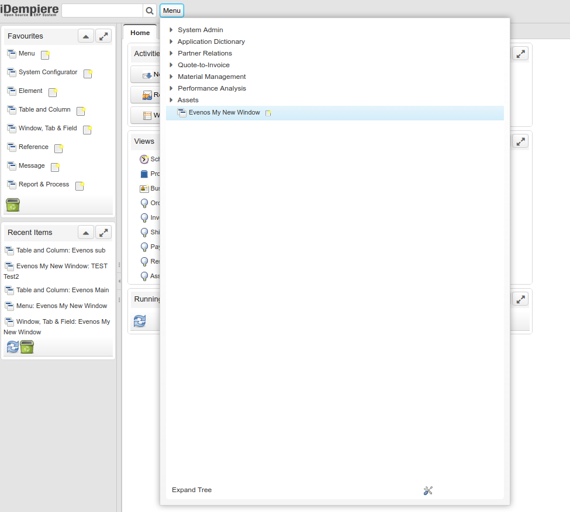Open new-record icon next to Reference favourite
The height and width of the screenshot is (512, 570).
(x=58, y=148)
